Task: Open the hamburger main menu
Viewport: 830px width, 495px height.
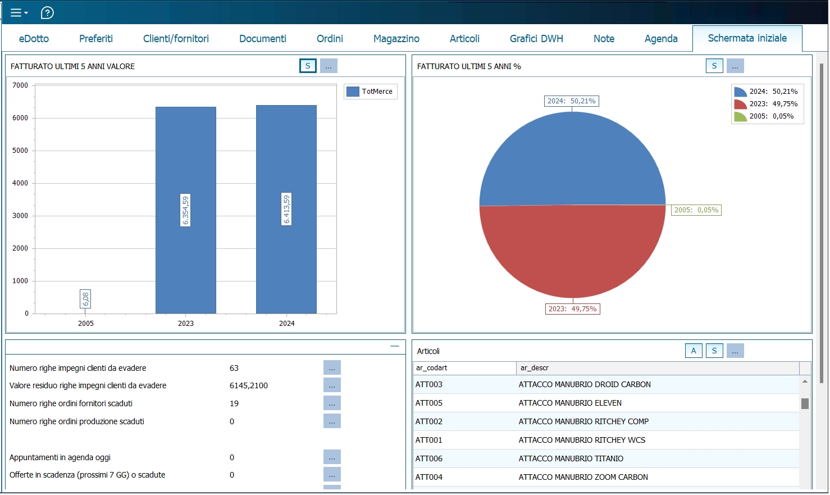Action: [18, 12]
